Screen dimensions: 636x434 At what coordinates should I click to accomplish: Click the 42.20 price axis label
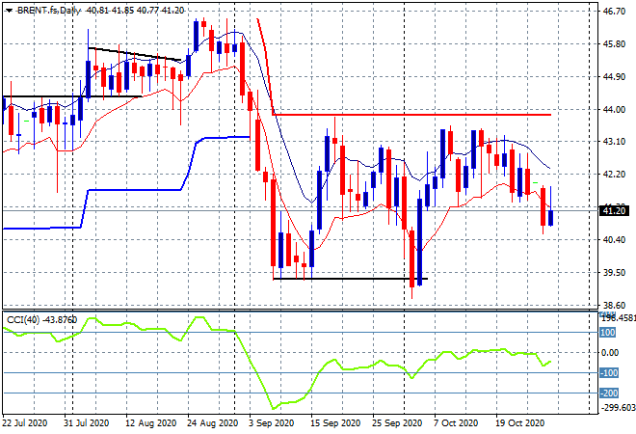coord(614,175)
